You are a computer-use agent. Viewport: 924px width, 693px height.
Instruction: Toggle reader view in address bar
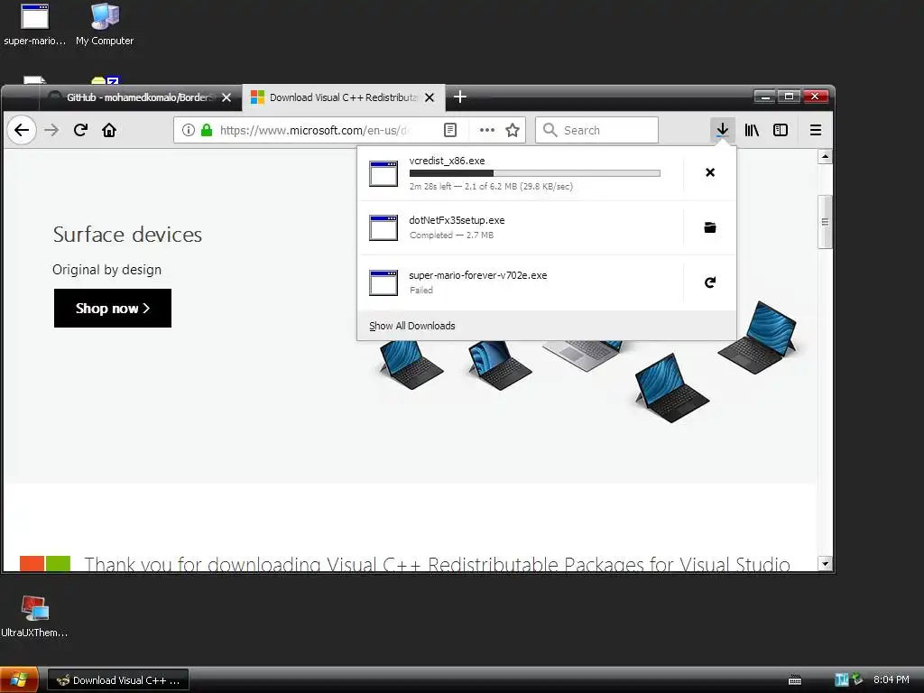click(x=450, y=130)
